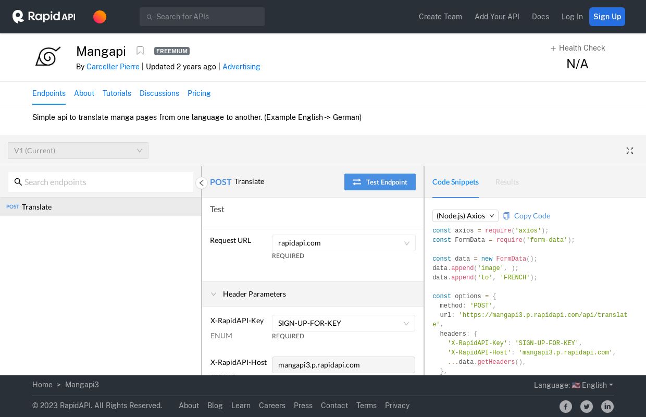This screenshot has width=646, height=417.
Task: Click the Mangapi title
Action: point(101,51)
